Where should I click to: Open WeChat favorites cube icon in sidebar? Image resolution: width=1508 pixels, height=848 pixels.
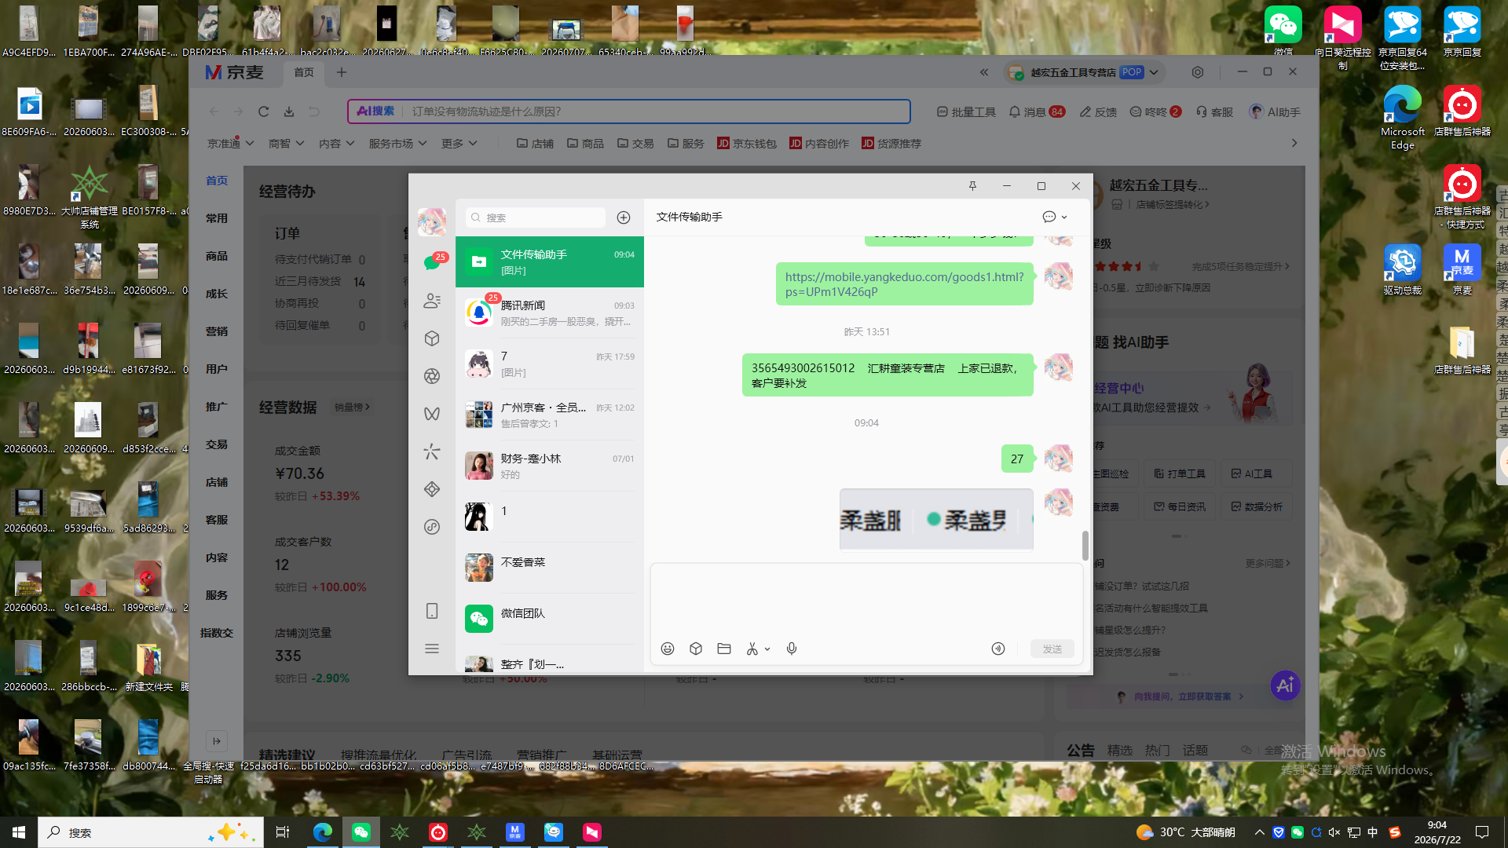pyautogui.click(x=432, y=338)
